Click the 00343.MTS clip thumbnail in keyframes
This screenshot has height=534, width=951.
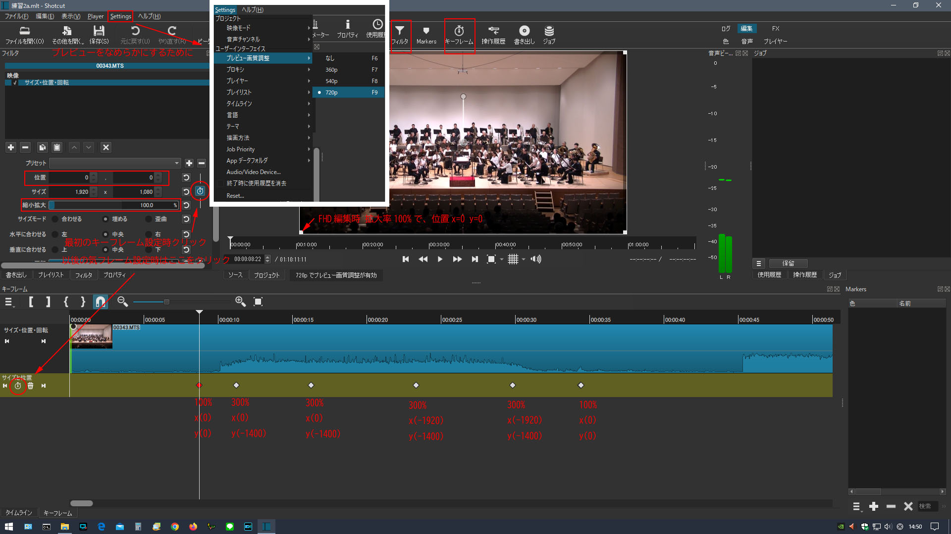pos(91,337)
